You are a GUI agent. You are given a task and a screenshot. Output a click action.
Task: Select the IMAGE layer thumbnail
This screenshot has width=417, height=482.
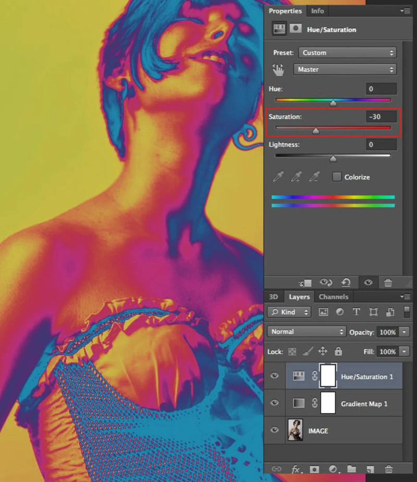point(295,430)
